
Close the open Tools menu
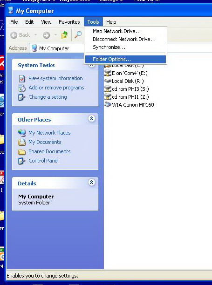point(93,22)
